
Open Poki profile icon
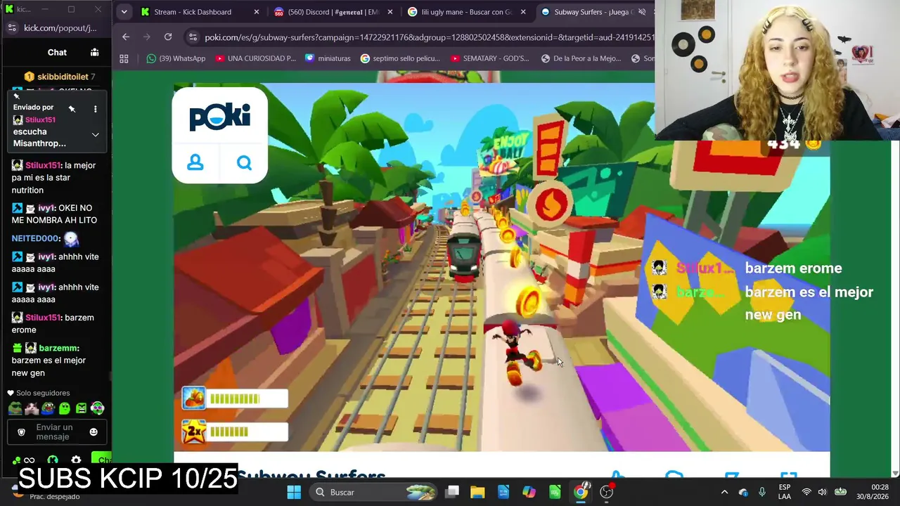click(195, 163)
